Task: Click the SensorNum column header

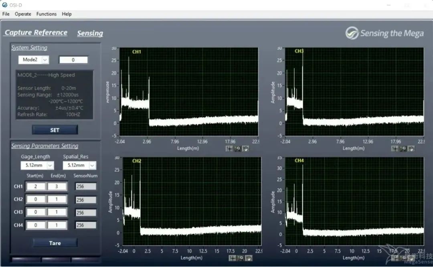Action: [85, 176]
